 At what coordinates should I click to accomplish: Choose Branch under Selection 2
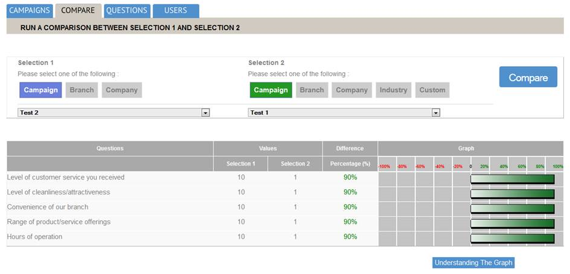(x=312, y=90)
